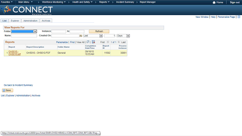Show next row arrow in Reports
242x136 pixels.
coord(119,42)
